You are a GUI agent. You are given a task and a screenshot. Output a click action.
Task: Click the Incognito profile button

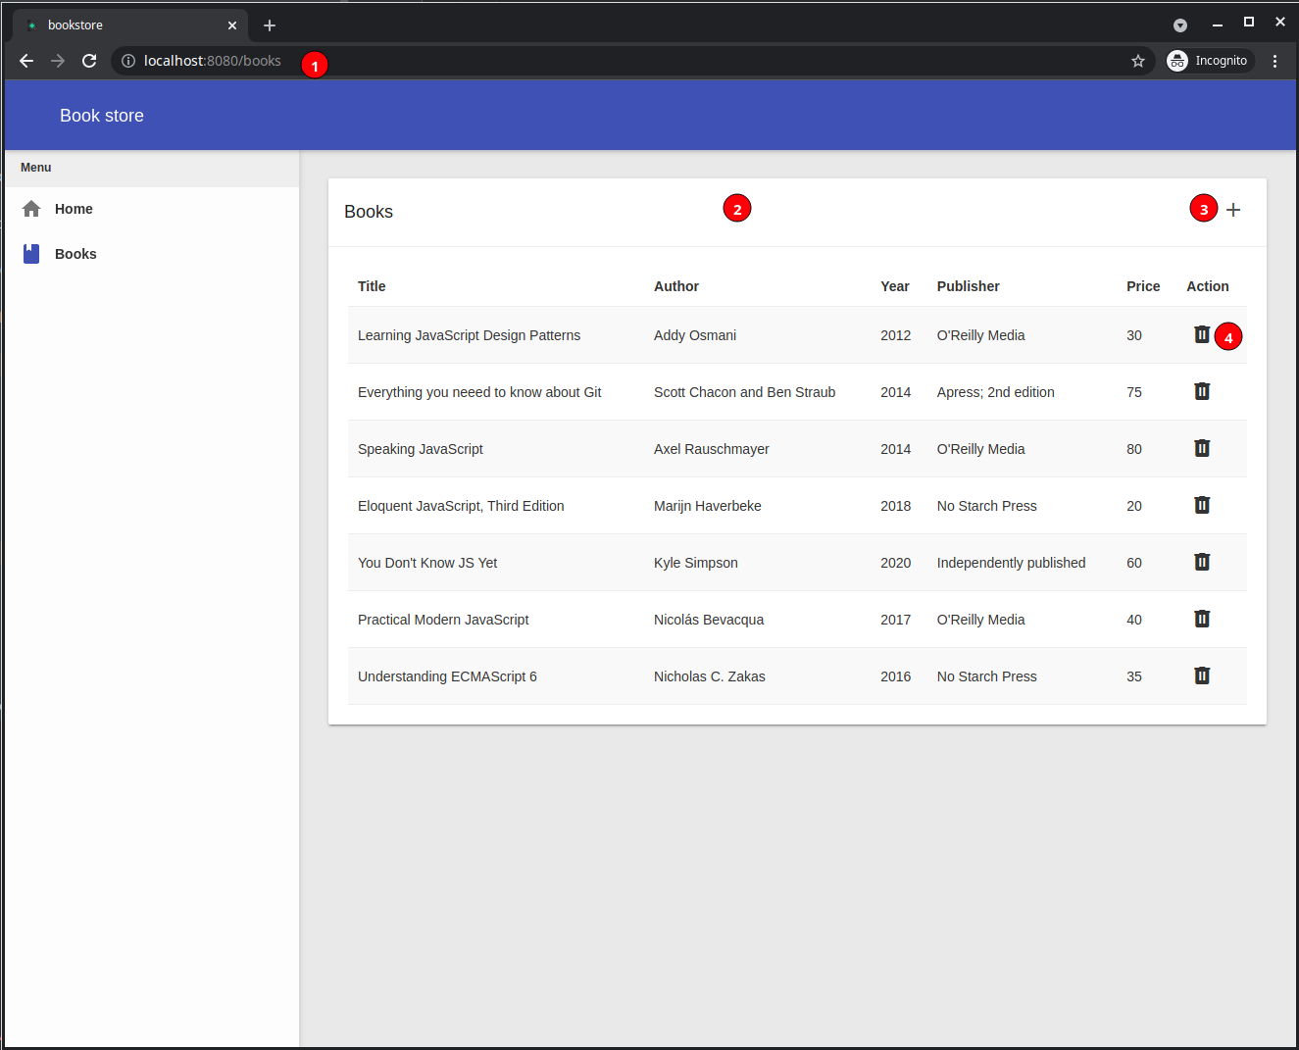1210,61
